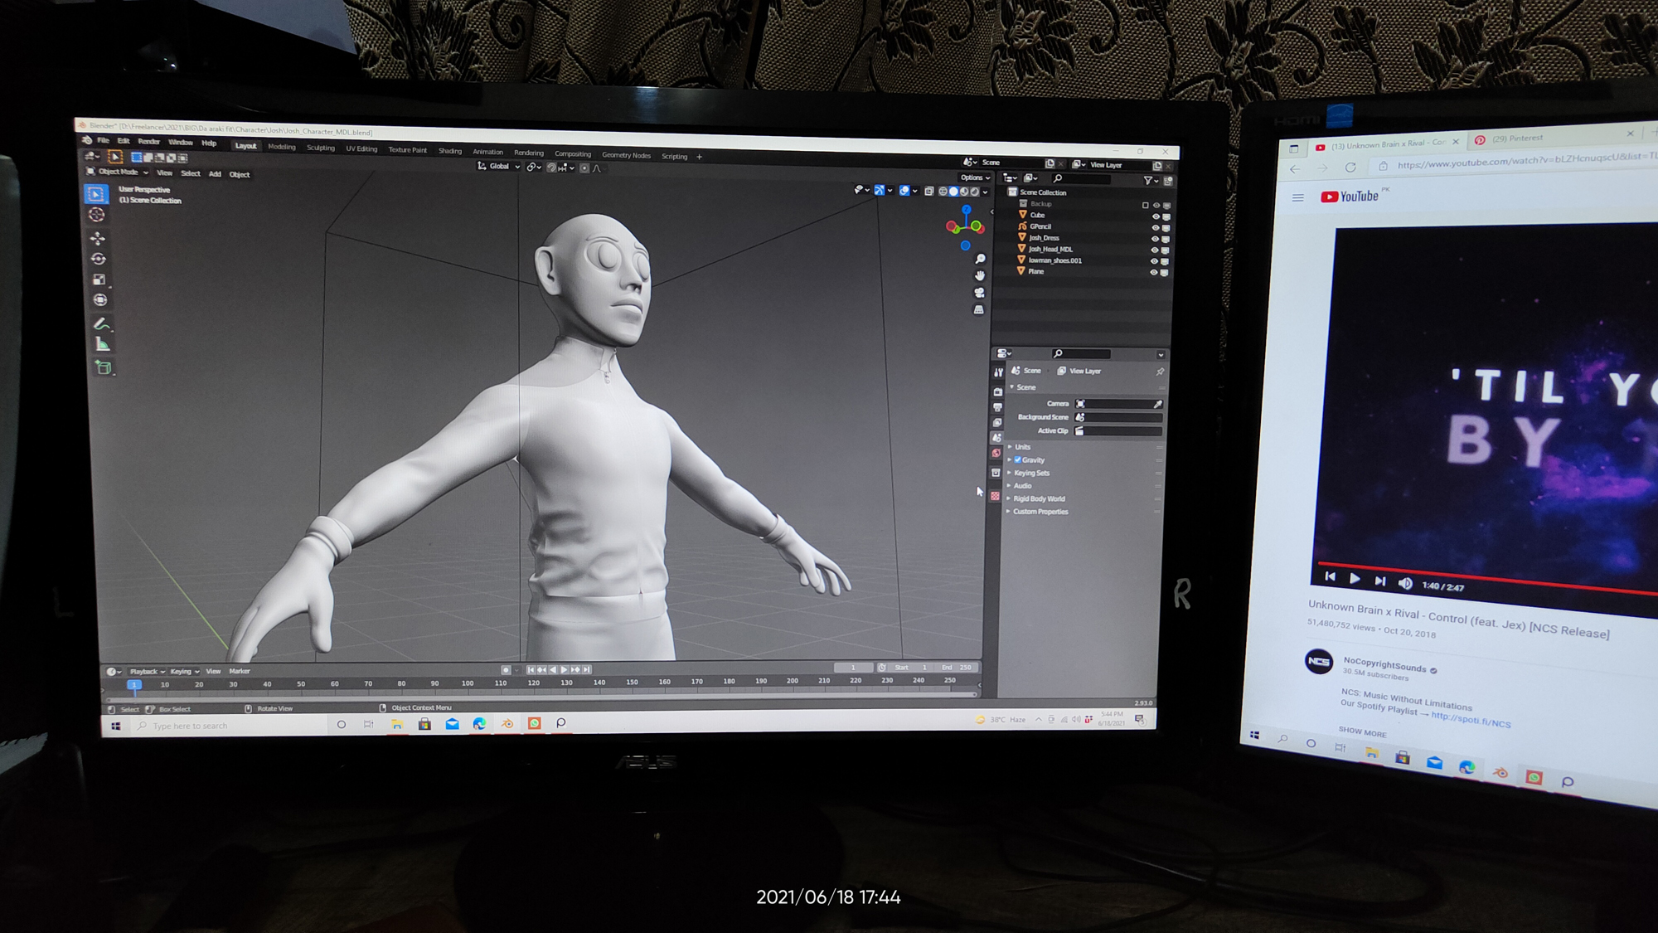
Task: Hide Josh_Dress via its eye icon
Action: point(1155,239)
